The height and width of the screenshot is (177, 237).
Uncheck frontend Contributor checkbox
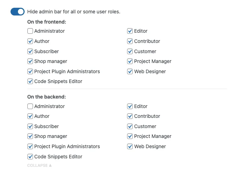[x=130, y=41]
